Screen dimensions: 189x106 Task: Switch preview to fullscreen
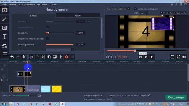pos(178,57)
